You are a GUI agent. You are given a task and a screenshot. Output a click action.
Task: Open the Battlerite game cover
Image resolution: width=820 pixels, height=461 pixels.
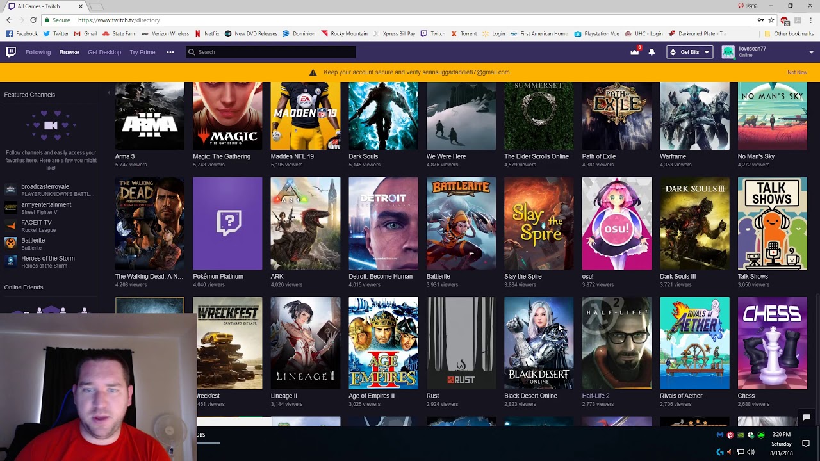(461, 223)
